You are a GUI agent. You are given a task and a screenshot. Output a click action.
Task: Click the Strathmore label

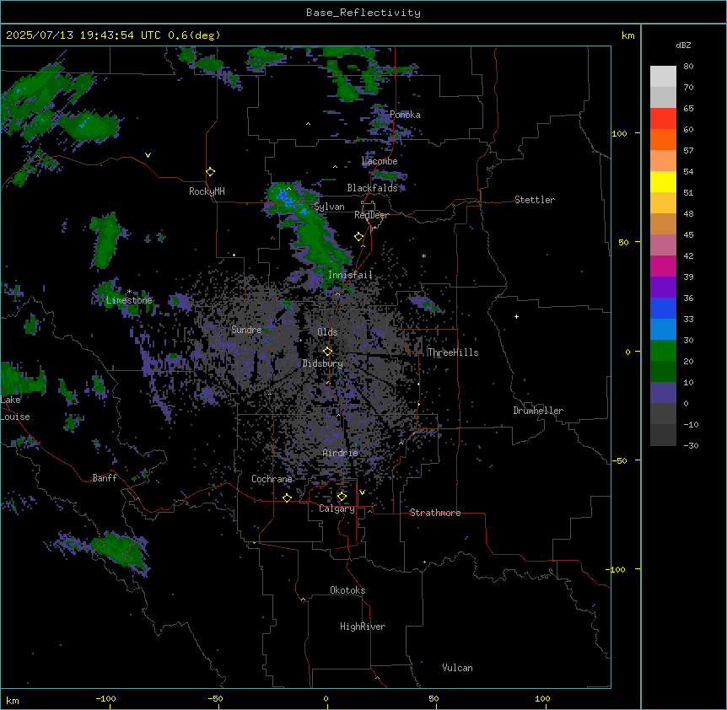[x=435, y=513]
